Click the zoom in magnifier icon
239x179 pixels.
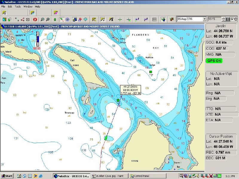(x=48, y=19)
